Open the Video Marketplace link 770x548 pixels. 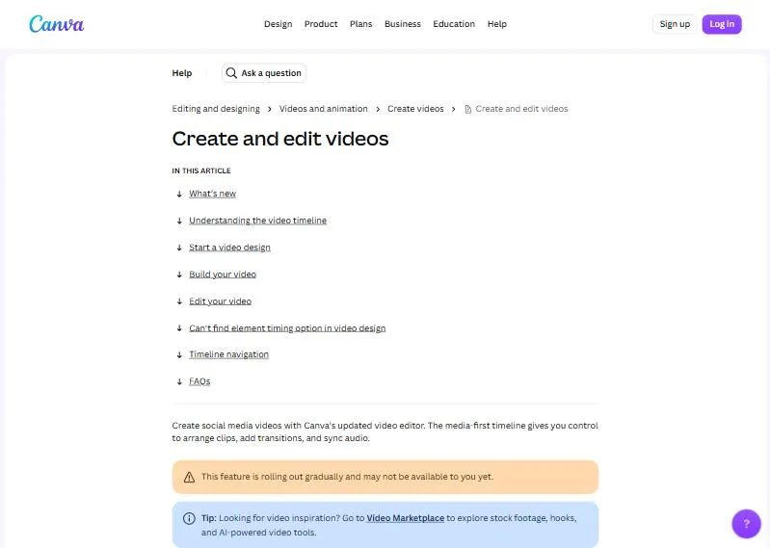coord(405,518)
